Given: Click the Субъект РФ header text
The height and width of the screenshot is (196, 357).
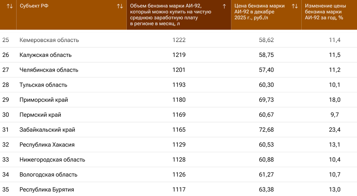Looking at the screenshot, I should [34, 6].
